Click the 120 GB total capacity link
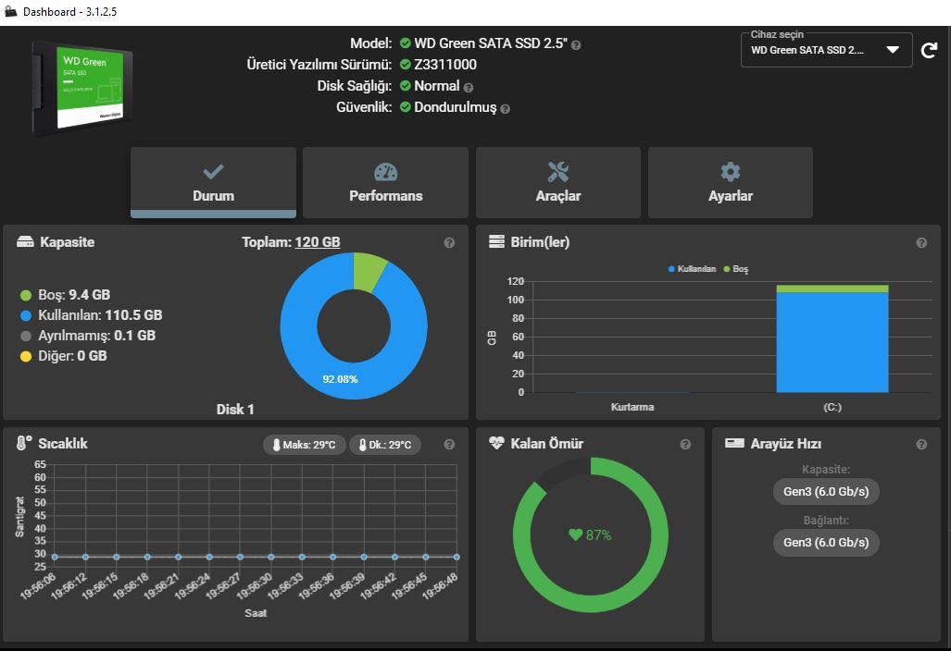The width and height of the screenshot is (951, 651). (318, 242)
